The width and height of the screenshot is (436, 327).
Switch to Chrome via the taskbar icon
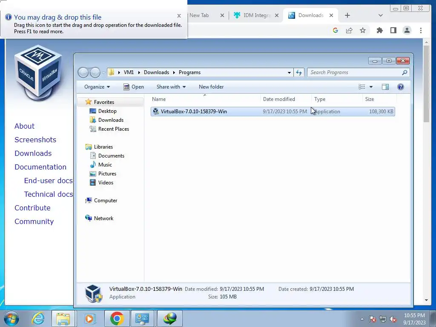click(x=117, y=318)
